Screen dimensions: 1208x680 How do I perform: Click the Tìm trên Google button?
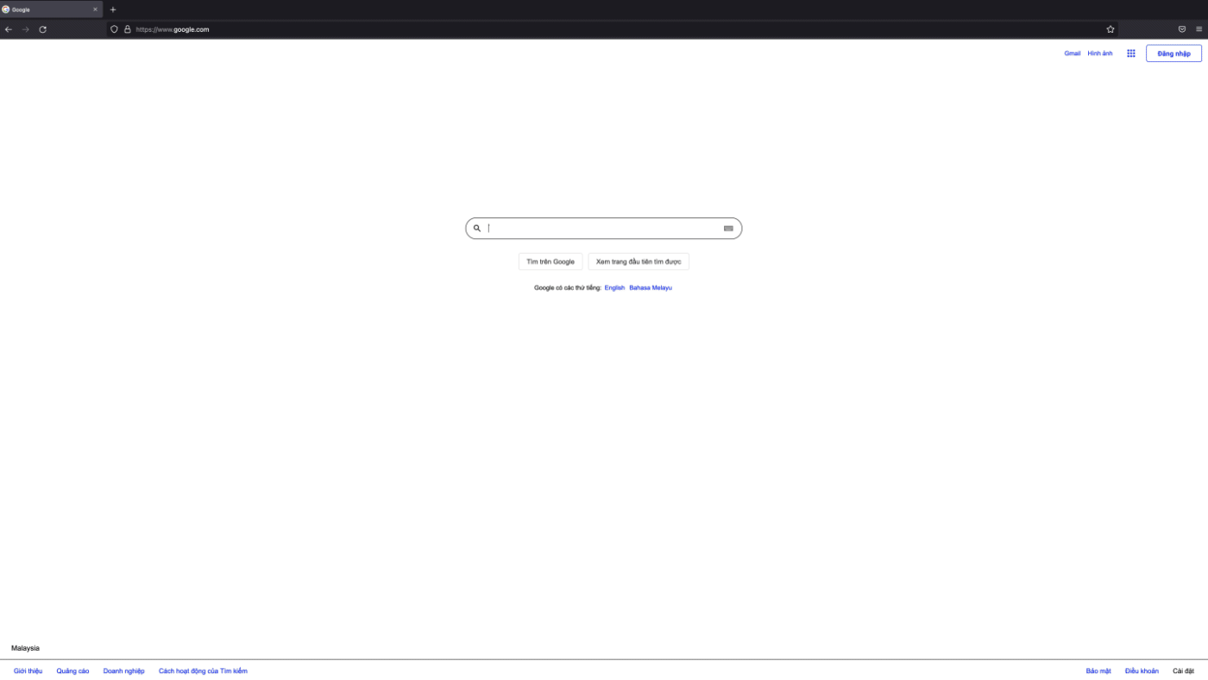[x=551, y=261]
